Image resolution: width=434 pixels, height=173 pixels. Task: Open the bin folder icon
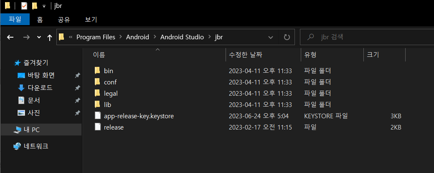coord(97,71)
